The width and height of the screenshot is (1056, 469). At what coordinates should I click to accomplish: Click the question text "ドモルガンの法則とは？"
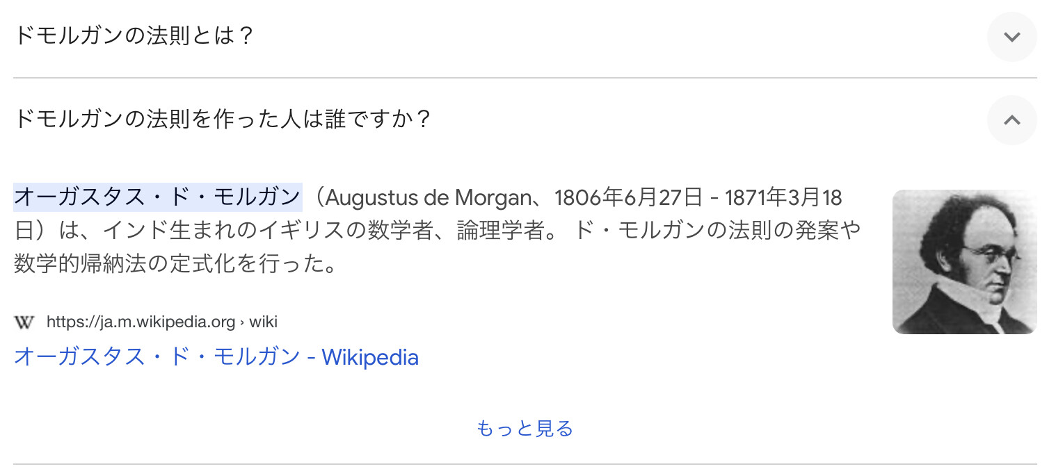134,35
